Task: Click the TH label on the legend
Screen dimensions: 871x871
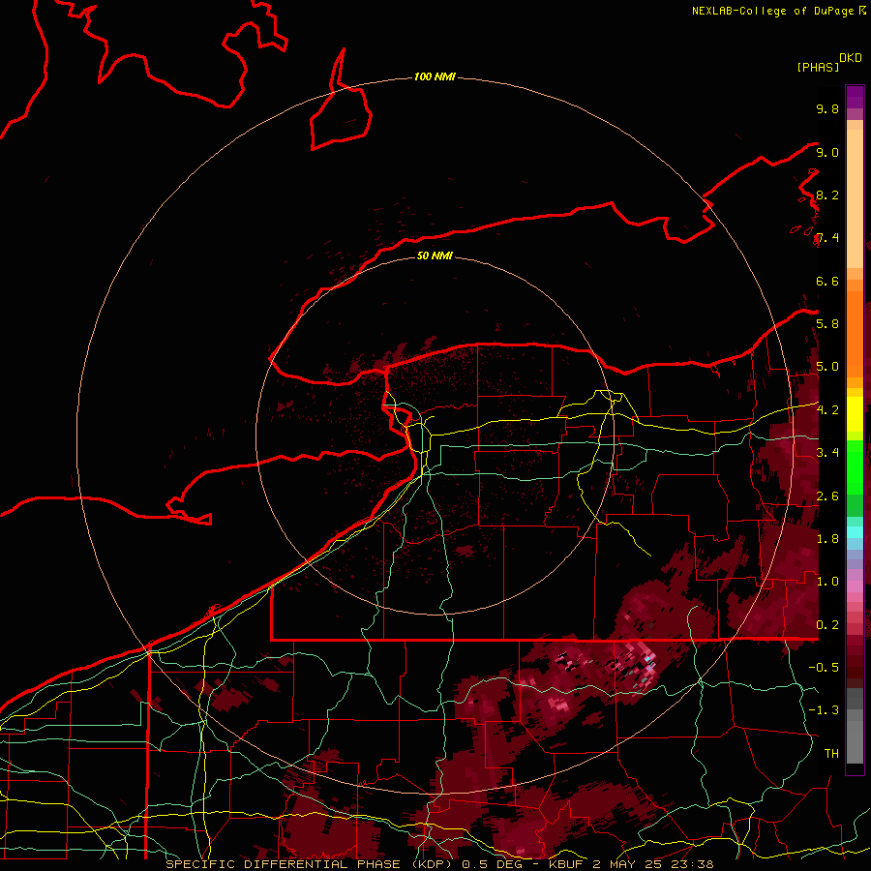Action: click(x=831, y=754)
